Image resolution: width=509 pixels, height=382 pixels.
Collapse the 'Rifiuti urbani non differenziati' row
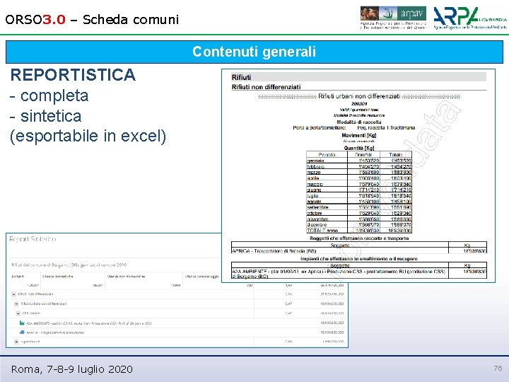[16, 303]
